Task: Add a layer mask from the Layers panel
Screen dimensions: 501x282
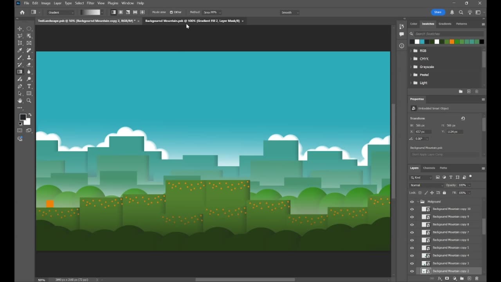Action: [x=447, y=278]
